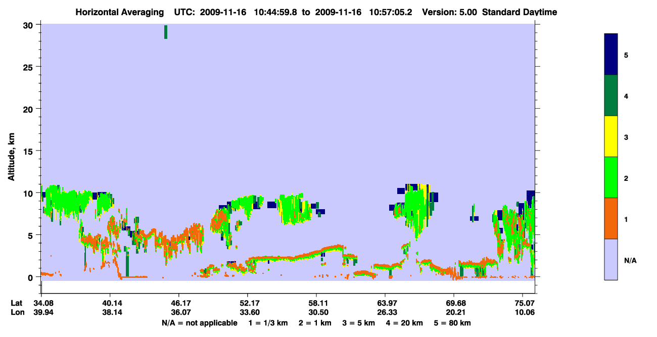Click the dark blue color bar segment labeled 5
The image size is (657, 337).
tap(611, 55)
